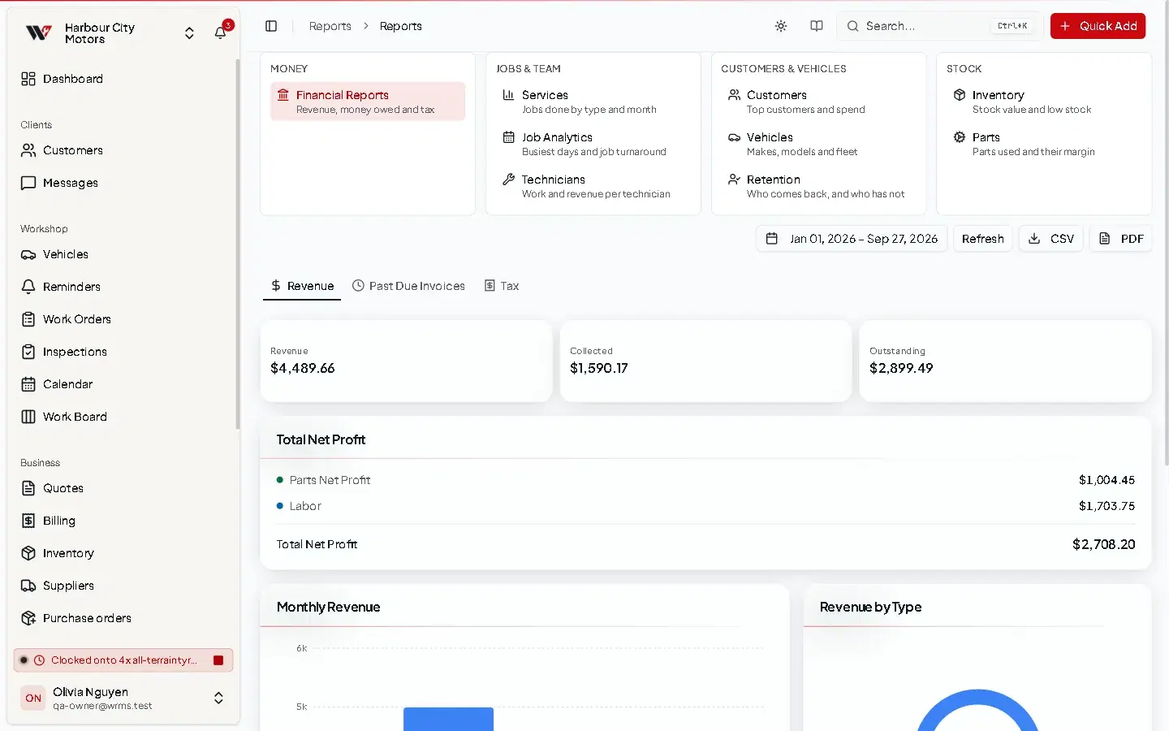Open the Inventory report under Stock

[1044, 102]
